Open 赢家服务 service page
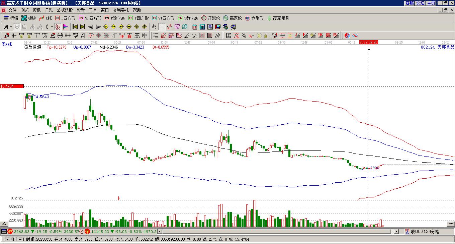This screenshot has height=244, width=455. click(x=278, y=18)
